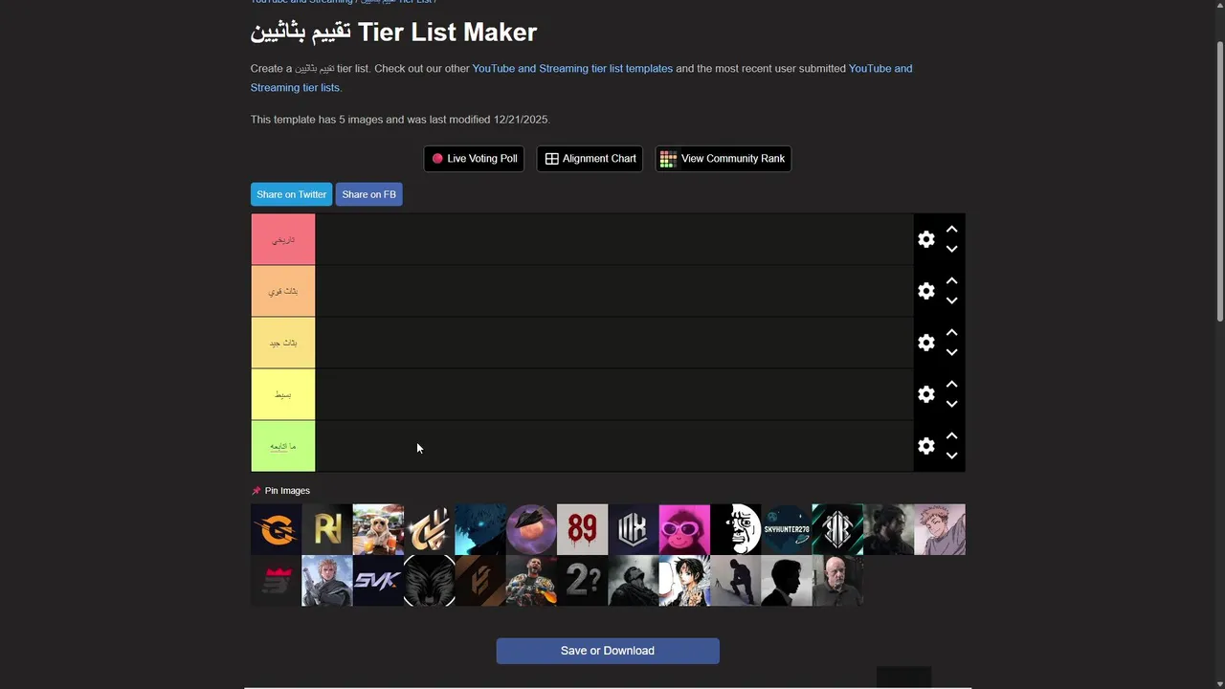1225x689 pixels.
Task: Select the black-haired manga boy image
Action: [x=684, y=581]
